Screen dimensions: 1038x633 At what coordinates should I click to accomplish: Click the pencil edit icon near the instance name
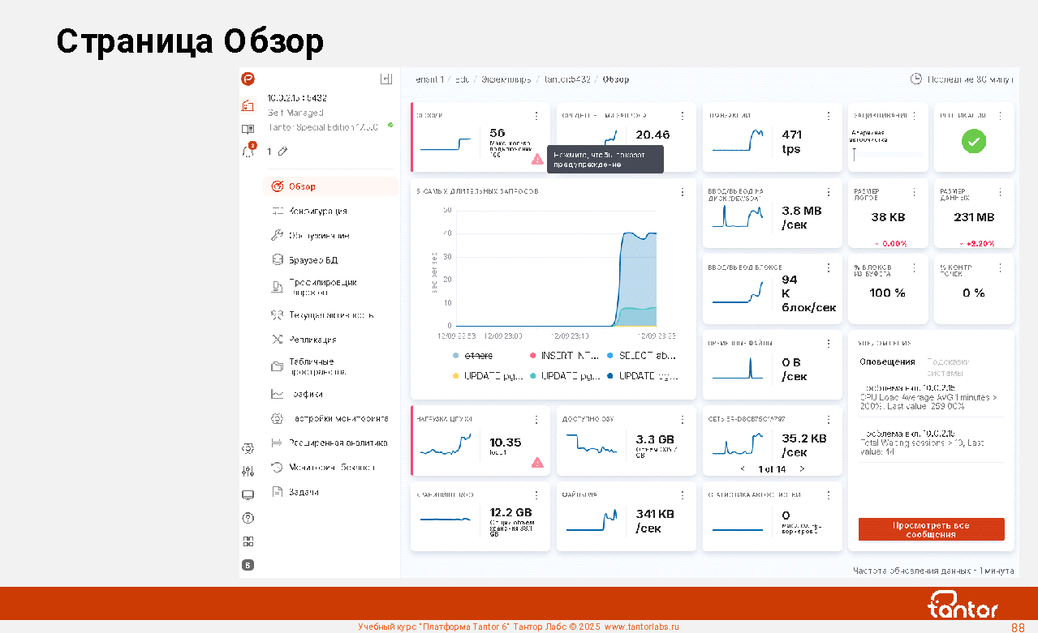coord(283,152)
